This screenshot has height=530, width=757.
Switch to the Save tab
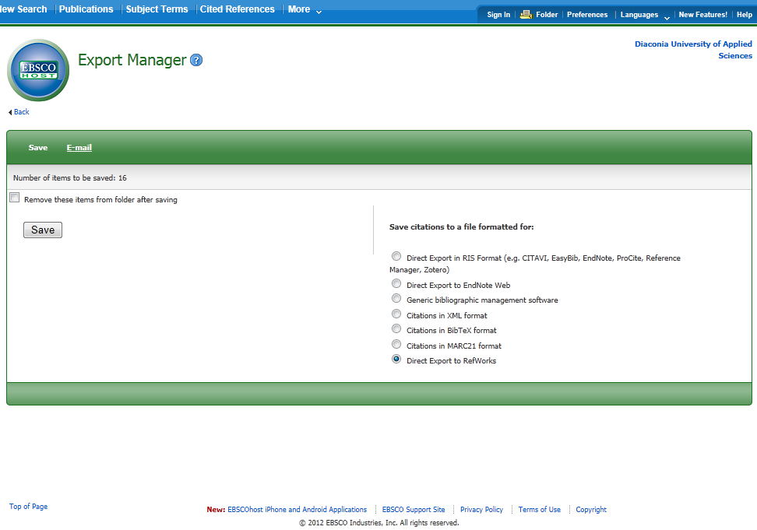[37, 148]
